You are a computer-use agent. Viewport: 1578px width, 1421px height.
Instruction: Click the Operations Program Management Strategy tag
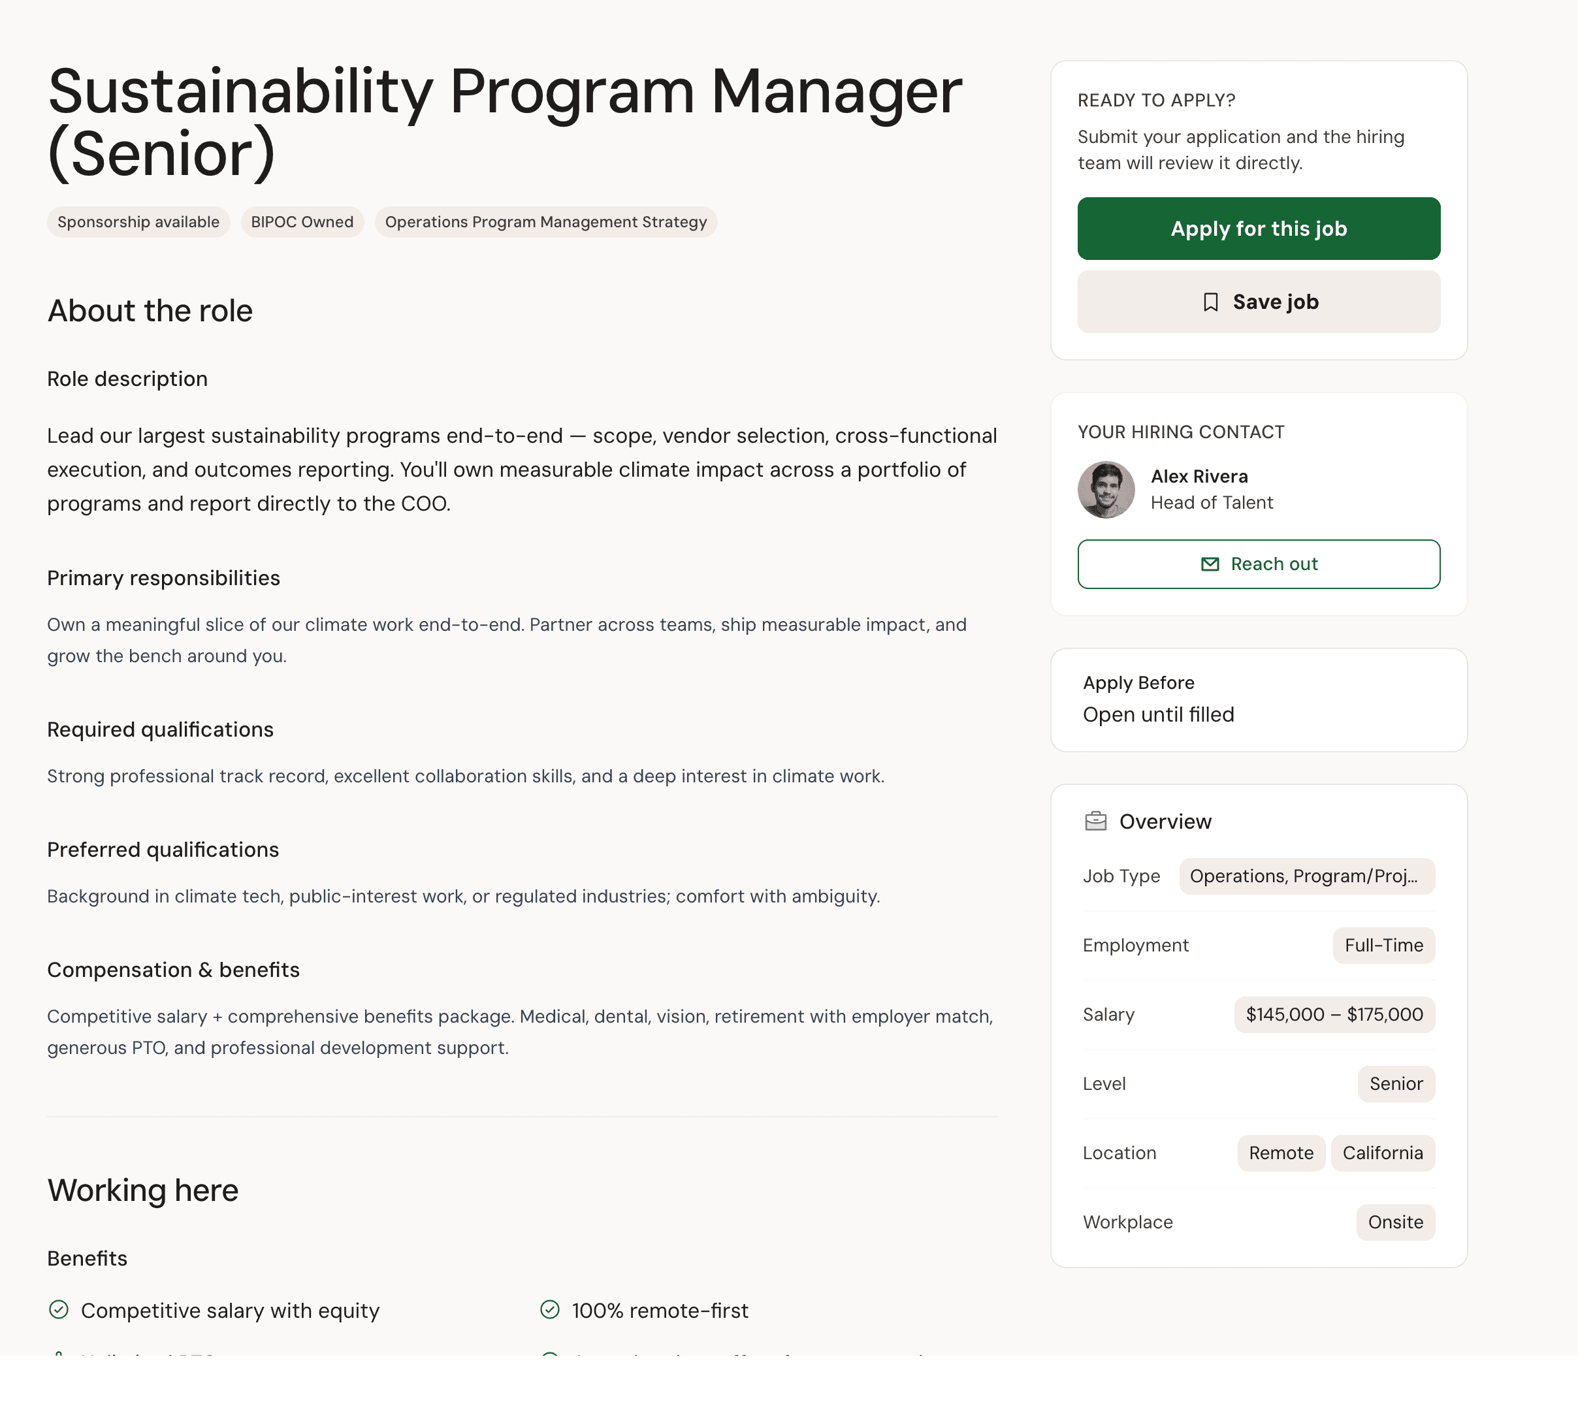click(546, 222)
